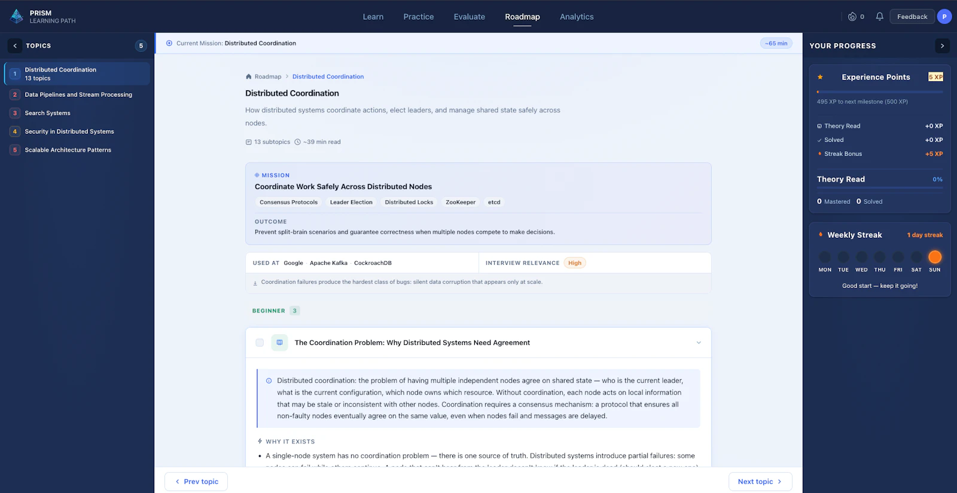Screen dimensions: 957x493
Task: Open the Learn tab
Action: pos(373,17)
